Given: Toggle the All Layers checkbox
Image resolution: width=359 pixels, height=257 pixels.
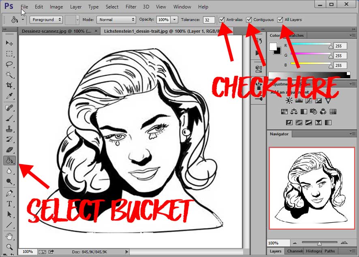Looking at the screenshot, I should [x=280, y=20].
